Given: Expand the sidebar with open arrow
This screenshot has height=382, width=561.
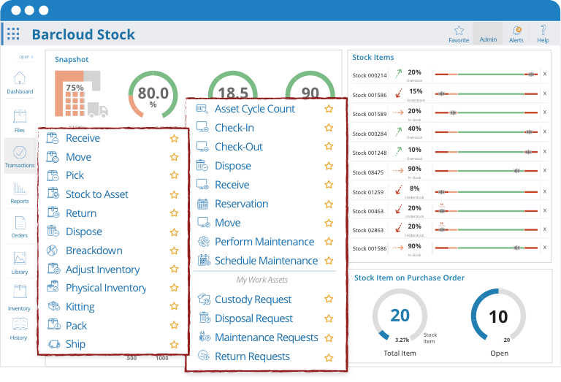Looking at the screenshot, I should click(x=25, y=56).
